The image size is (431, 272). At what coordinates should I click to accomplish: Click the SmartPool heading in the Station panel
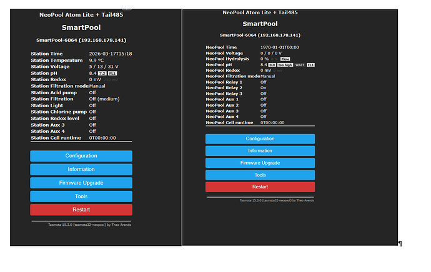click(81, 27)
